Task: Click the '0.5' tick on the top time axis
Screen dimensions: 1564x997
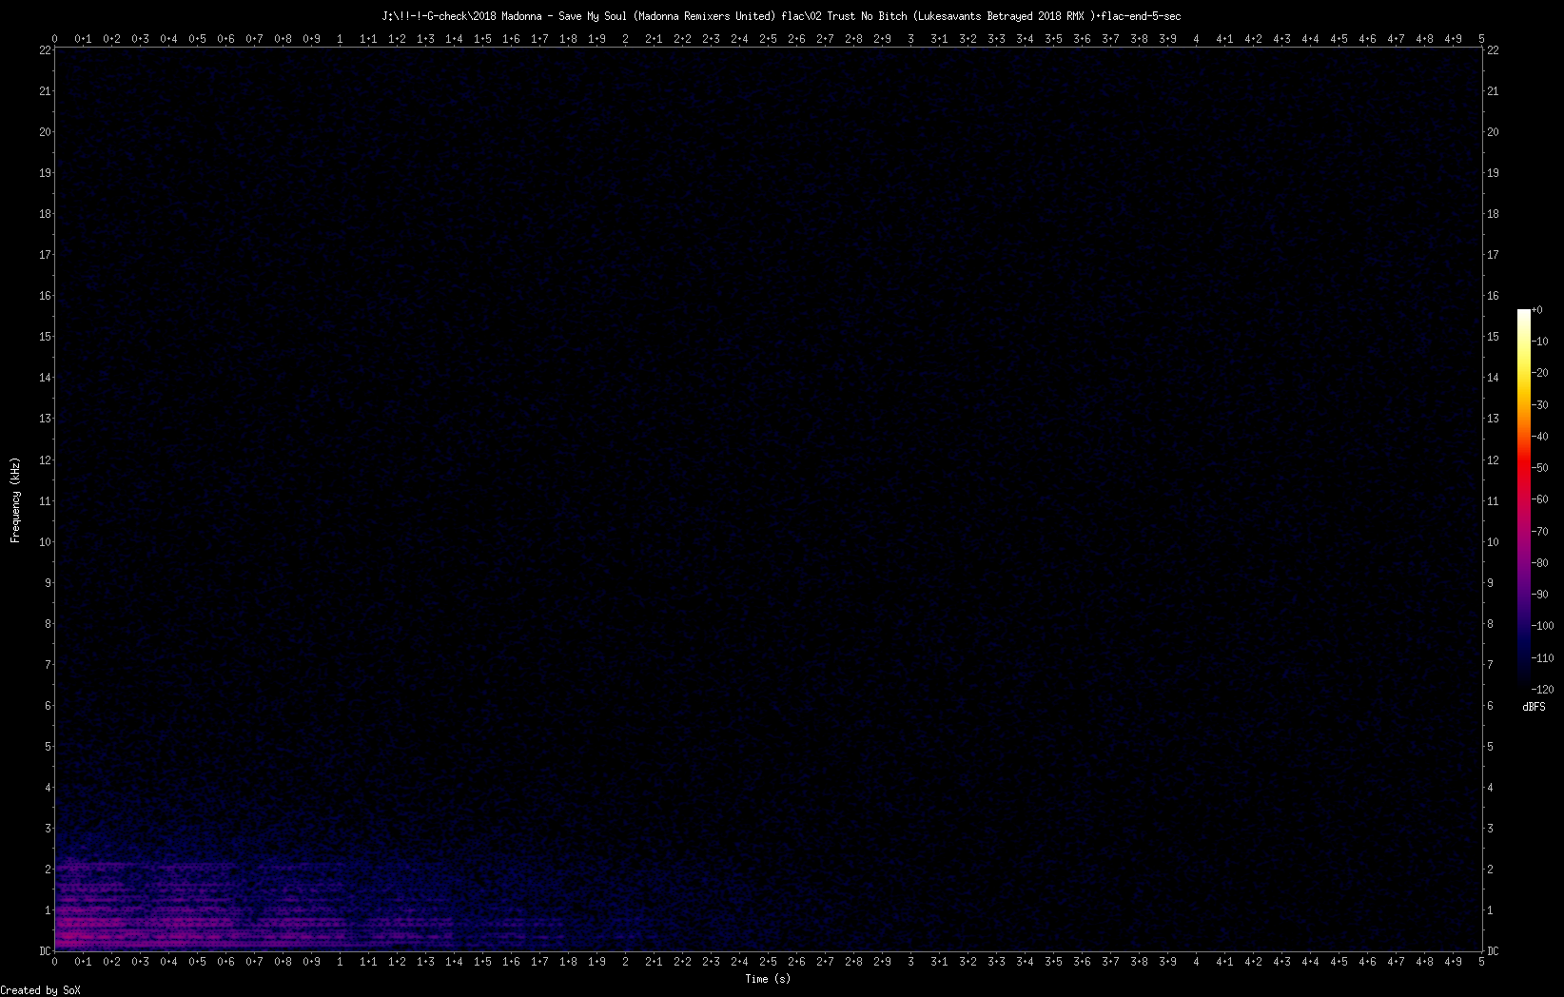Action: coord(197,39)
